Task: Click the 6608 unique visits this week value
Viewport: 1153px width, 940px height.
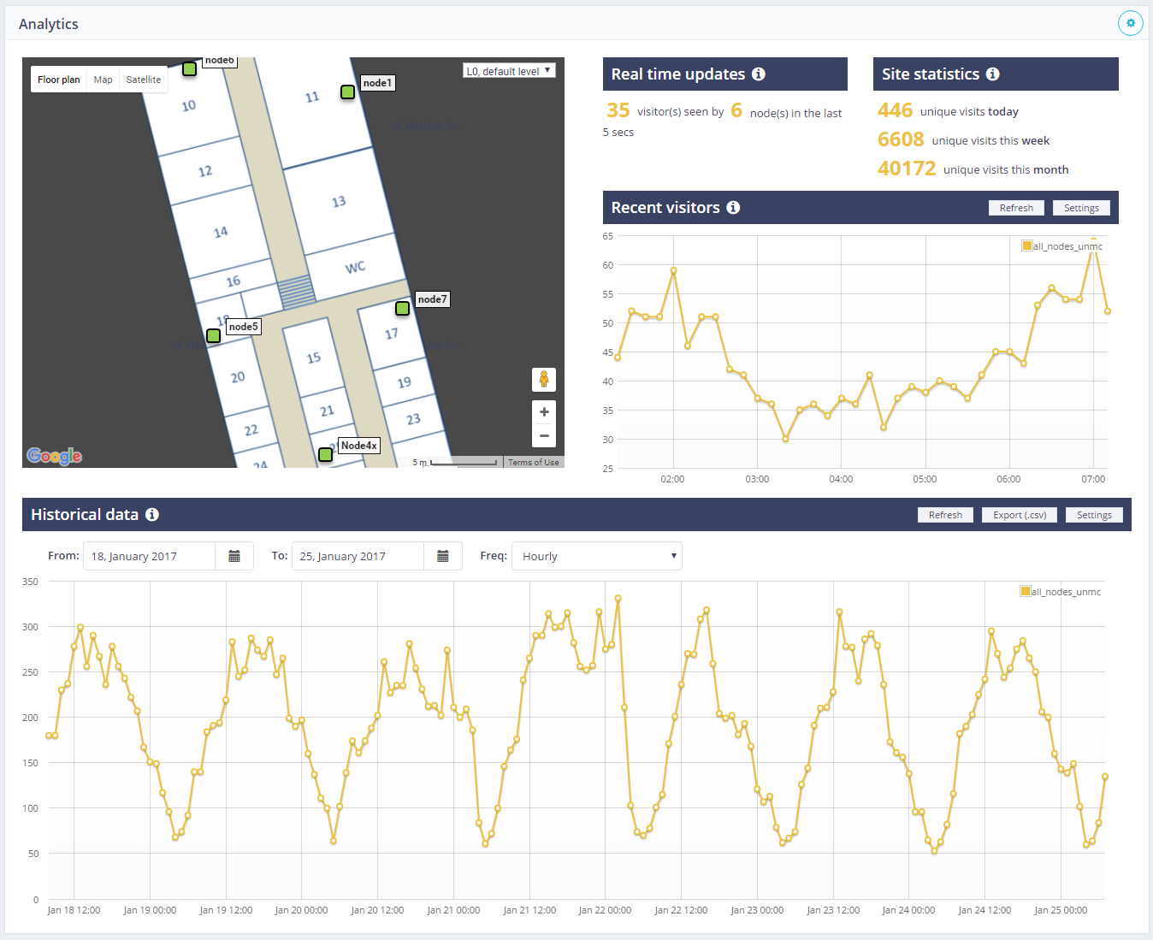Action: pos(901,139)
